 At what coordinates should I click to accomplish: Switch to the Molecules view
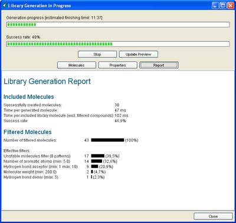(x=77, y=65)
